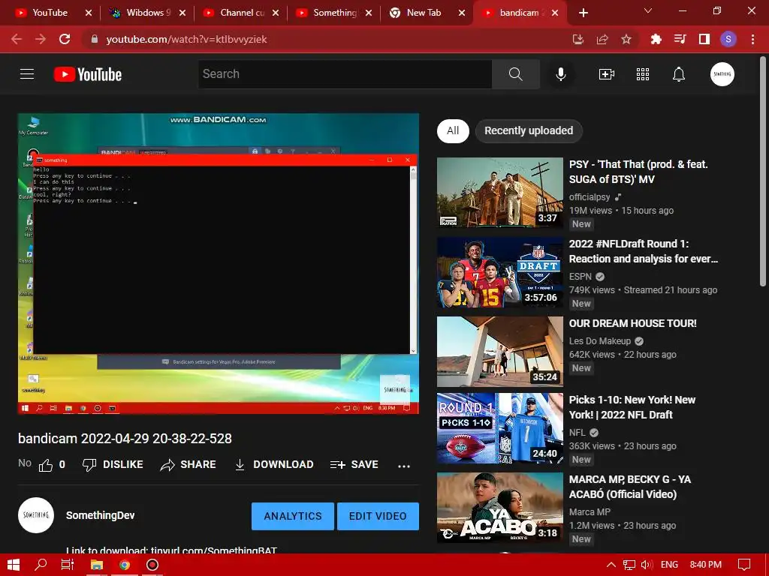Open the volume speaker tray icon
This screenshot has width=769, height=576.
tap(647, 565)
